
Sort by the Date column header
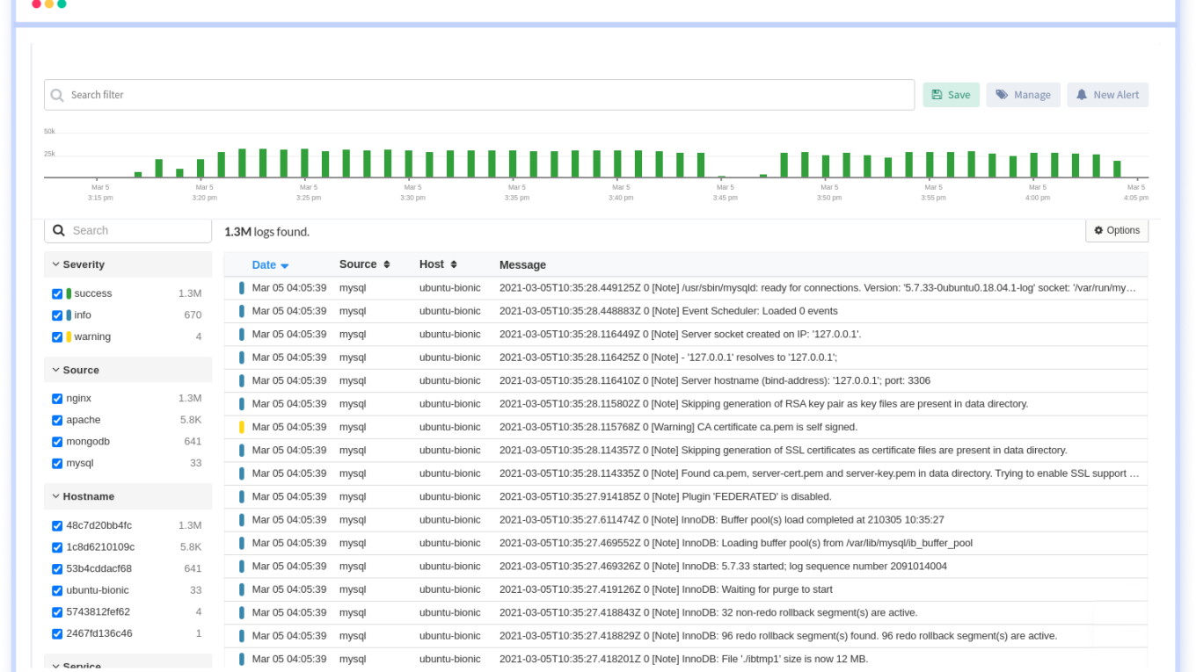[270, 264]
